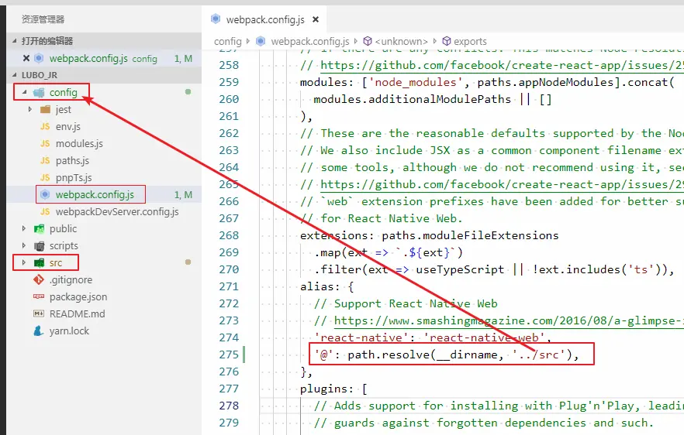Click the git icon of .gitignore
The image size is (684, 435).
pos(39,279)
